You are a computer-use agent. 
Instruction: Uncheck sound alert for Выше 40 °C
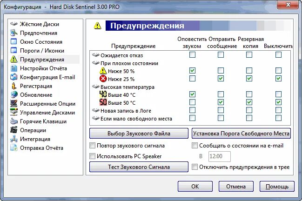[192, 94]
